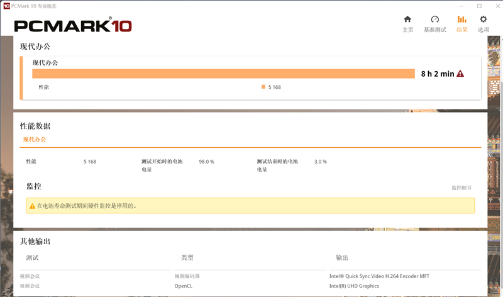Viewport: 503px width, 297px height.
Task: Open the 监控细节 monitoring details link
Action: (x=462, y=188)
